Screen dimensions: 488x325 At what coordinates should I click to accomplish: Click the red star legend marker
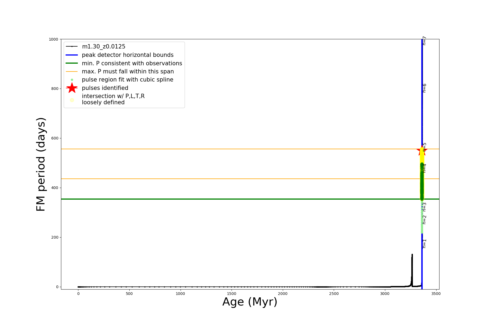coord(72,88)
